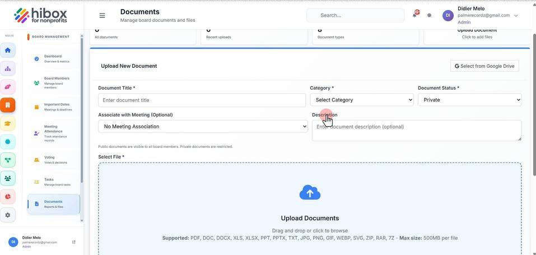Click the DI avatar in the sidebar footer
This screenshot has height=255, width=536.
pyautogui.click(x=13, y=242)
